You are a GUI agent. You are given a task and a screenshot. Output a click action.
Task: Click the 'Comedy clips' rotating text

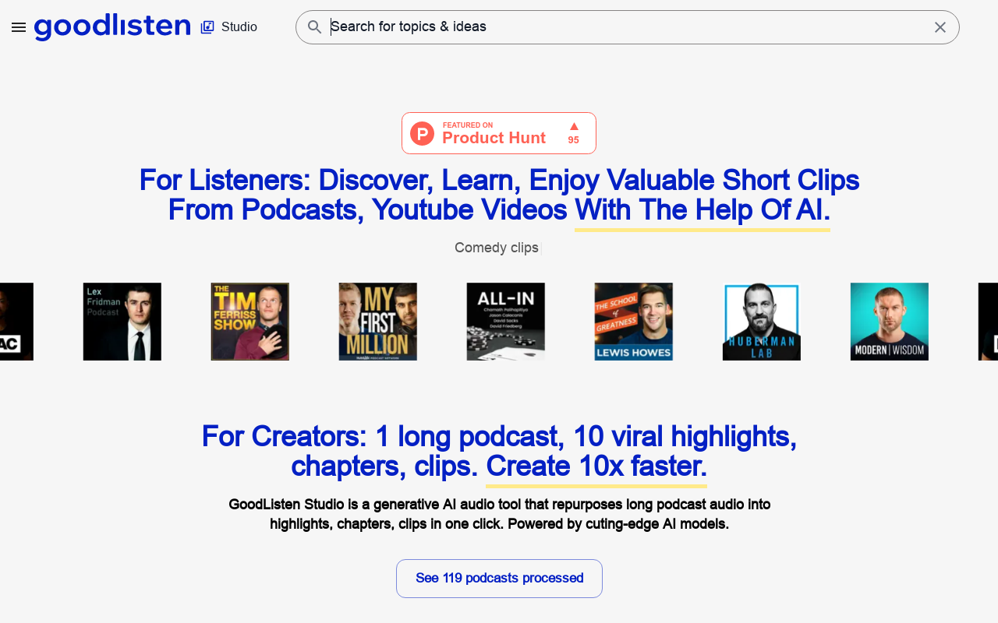[497, 248]
